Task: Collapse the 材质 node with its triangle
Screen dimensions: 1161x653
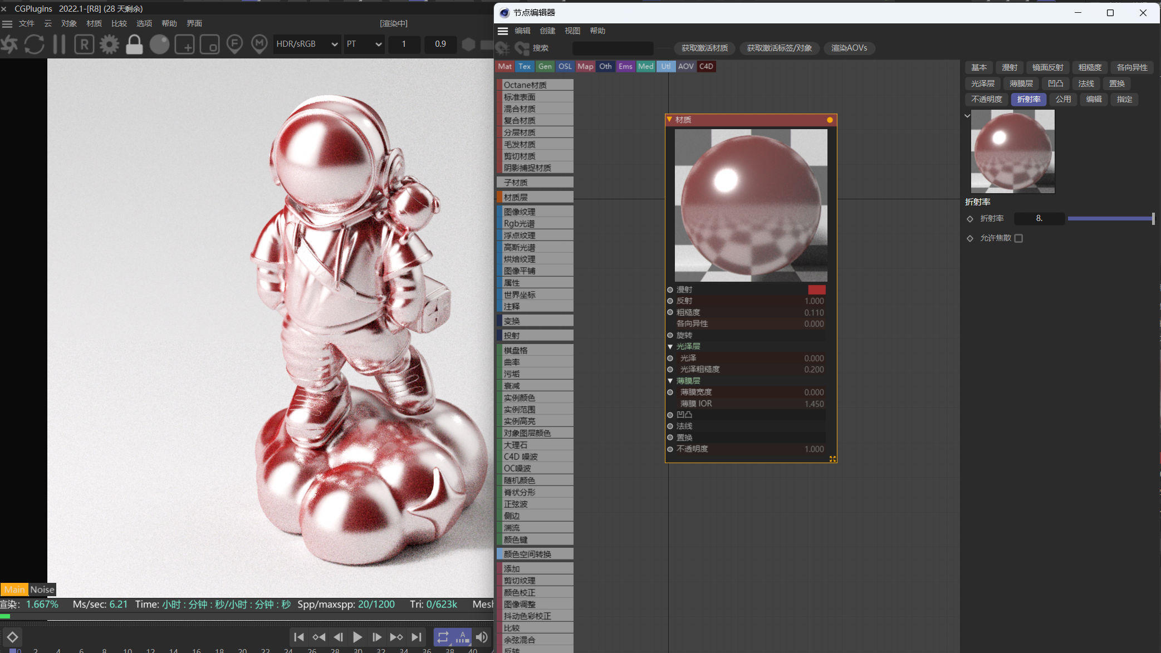Action: [669, 119]
